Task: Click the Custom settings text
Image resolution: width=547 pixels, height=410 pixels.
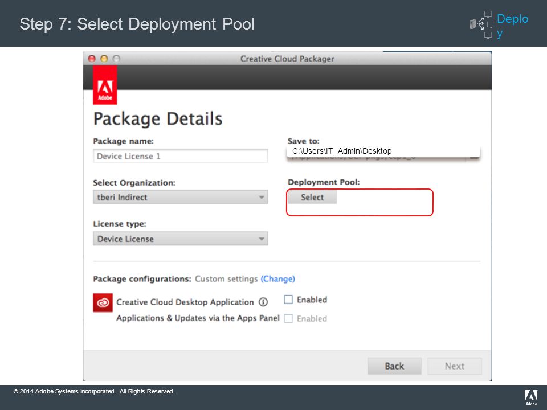Action: 226,279
